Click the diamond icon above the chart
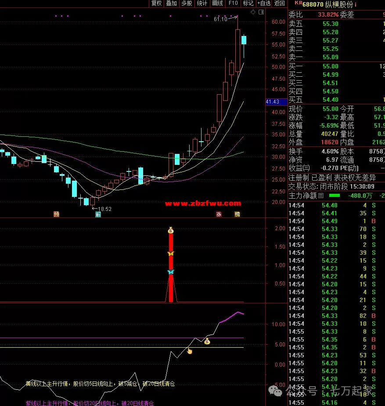Screen dimensions: 385x406 [x=253, y=12]
